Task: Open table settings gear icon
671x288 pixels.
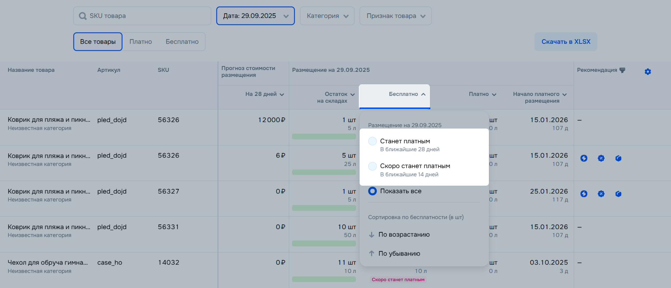Action: 648,72
